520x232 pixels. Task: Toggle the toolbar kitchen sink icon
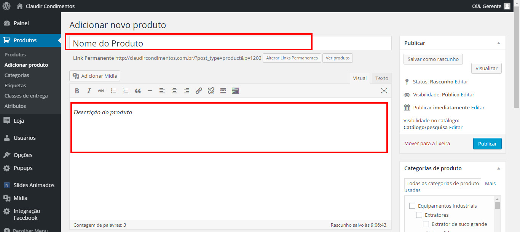click(235, 91)
